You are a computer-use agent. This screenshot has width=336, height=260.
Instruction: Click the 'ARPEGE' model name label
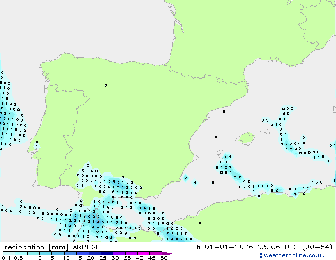pos(86,247)
